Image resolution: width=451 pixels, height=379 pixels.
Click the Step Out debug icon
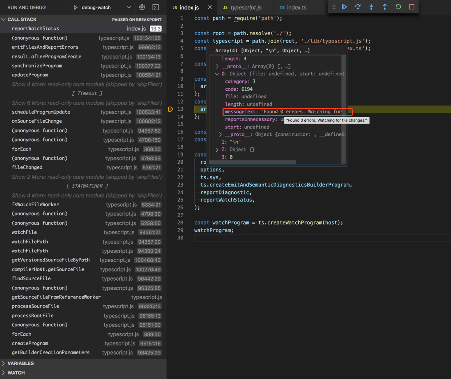click(x=385, y=7)
